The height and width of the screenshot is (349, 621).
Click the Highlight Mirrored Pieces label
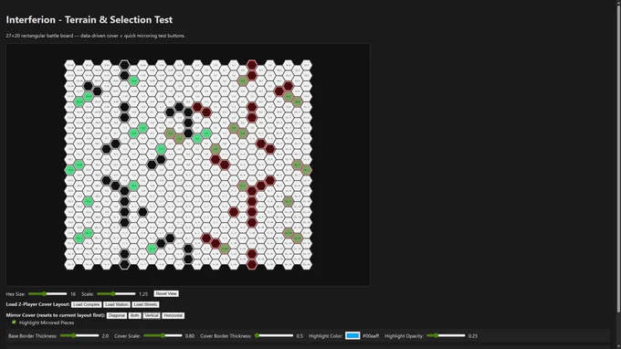(47, 323)
